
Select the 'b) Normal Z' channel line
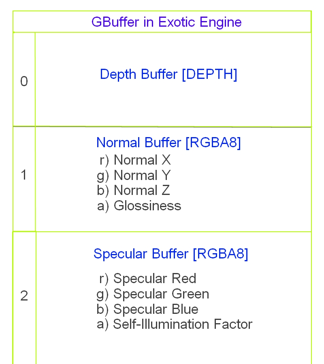click(134, 190)
